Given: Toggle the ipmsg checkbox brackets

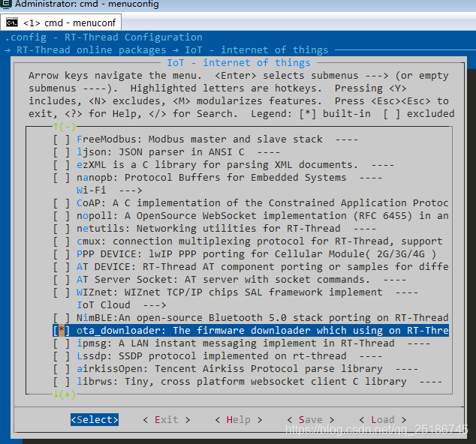Looking at the screenshot, I should click(62, 343).
